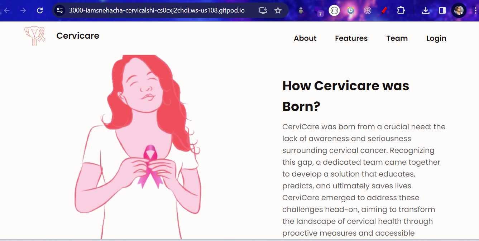479x241 pixels.
Task: Click the red highlighter extension icon
Action: pos(384,10)
